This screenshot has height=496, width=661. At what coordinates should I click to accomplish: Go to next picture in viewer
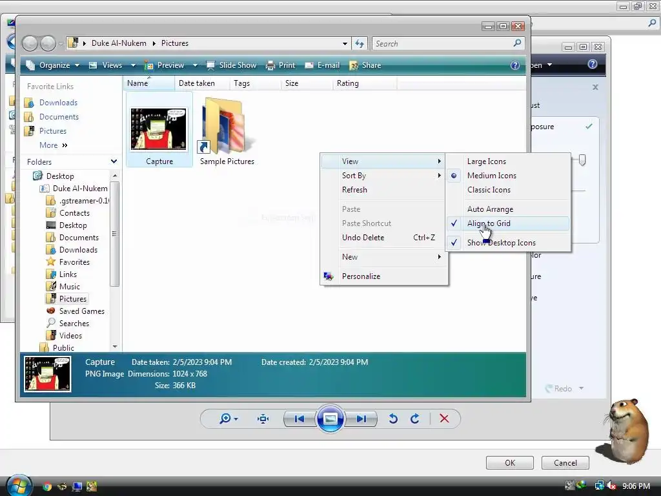point(361,418)
